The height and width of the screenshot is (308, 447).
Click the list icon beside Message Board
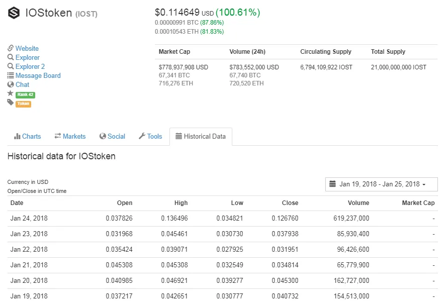(11, 75)
